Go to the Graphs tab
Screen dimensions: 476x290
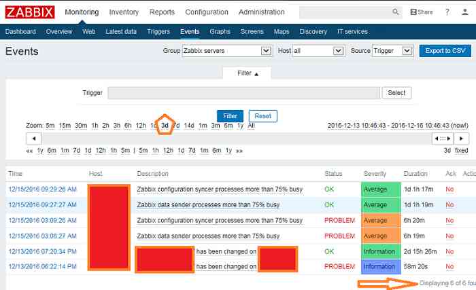pyautogui.click(x=220, y=31)
